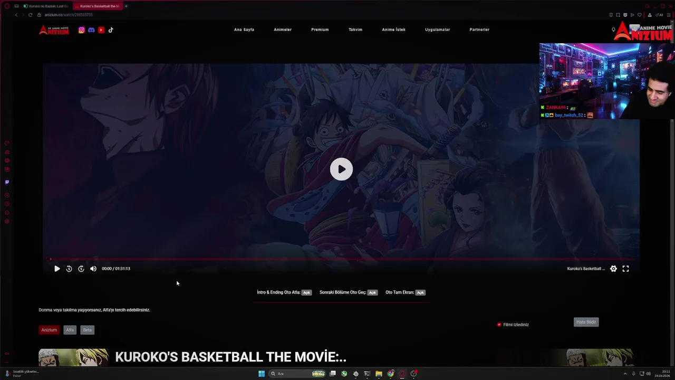The width and height of the screenshot is (675, 380).
Task: Click the lightbulb theme icon in header
Action: point(613,30)
